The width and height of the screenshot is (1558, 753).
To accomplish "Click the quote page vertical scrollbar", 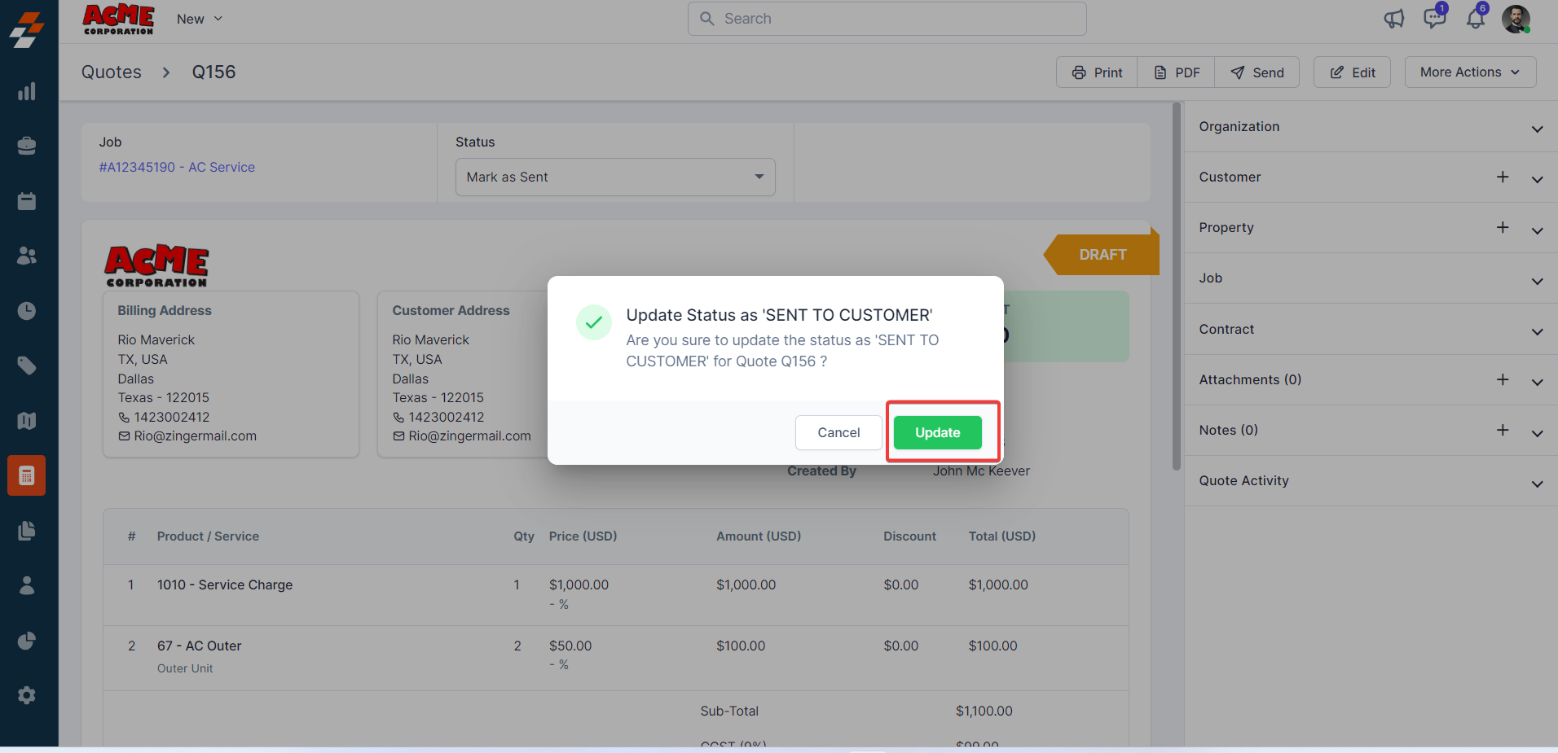I will point(1176,286).
